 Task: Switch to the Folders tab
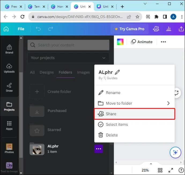coord(65,72)
